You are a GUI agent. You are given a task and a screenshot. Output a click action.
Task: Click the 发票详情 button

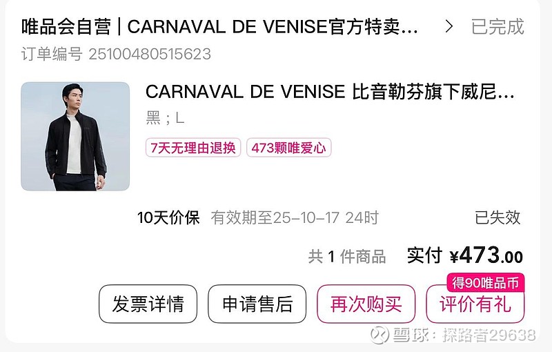pos(148,304)
